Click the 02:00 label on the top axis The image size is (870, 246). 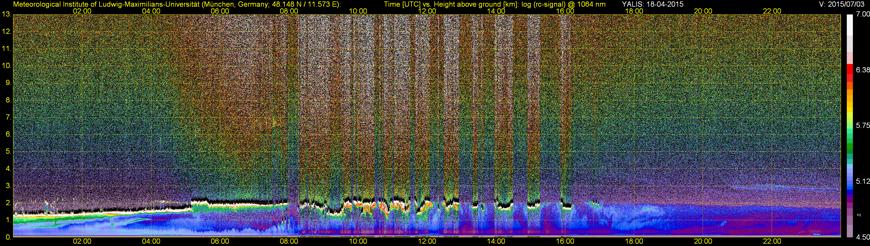[x=82, y=11]
